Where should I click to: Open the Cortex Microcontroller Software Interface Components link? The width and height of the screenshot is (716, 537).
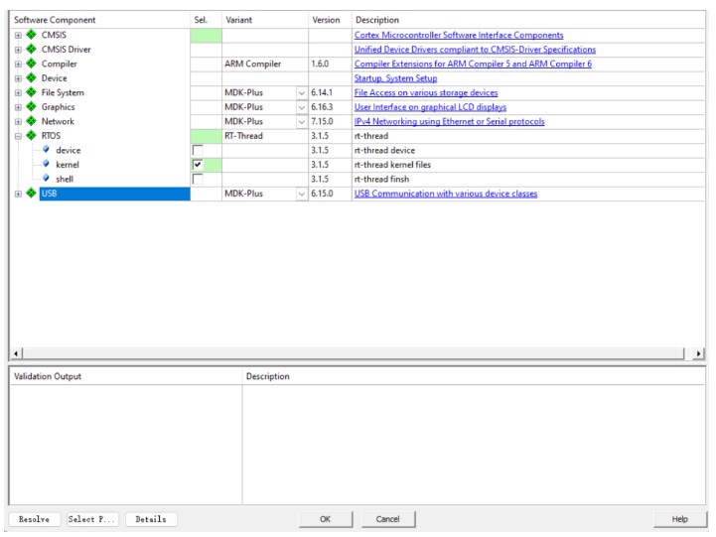click(x=459, y=35)
